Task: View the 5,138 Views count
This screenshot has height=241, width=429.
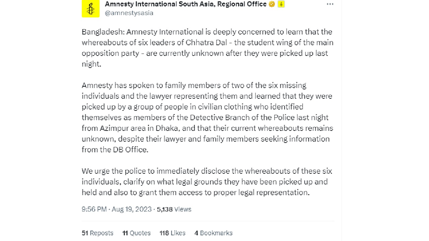Action: pyautogui.click(x=174, y=209)
